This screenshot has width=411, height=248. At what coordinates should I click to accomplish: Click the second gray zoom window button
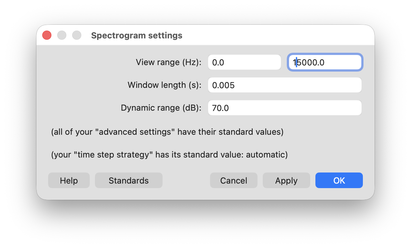tap(77, 35)
